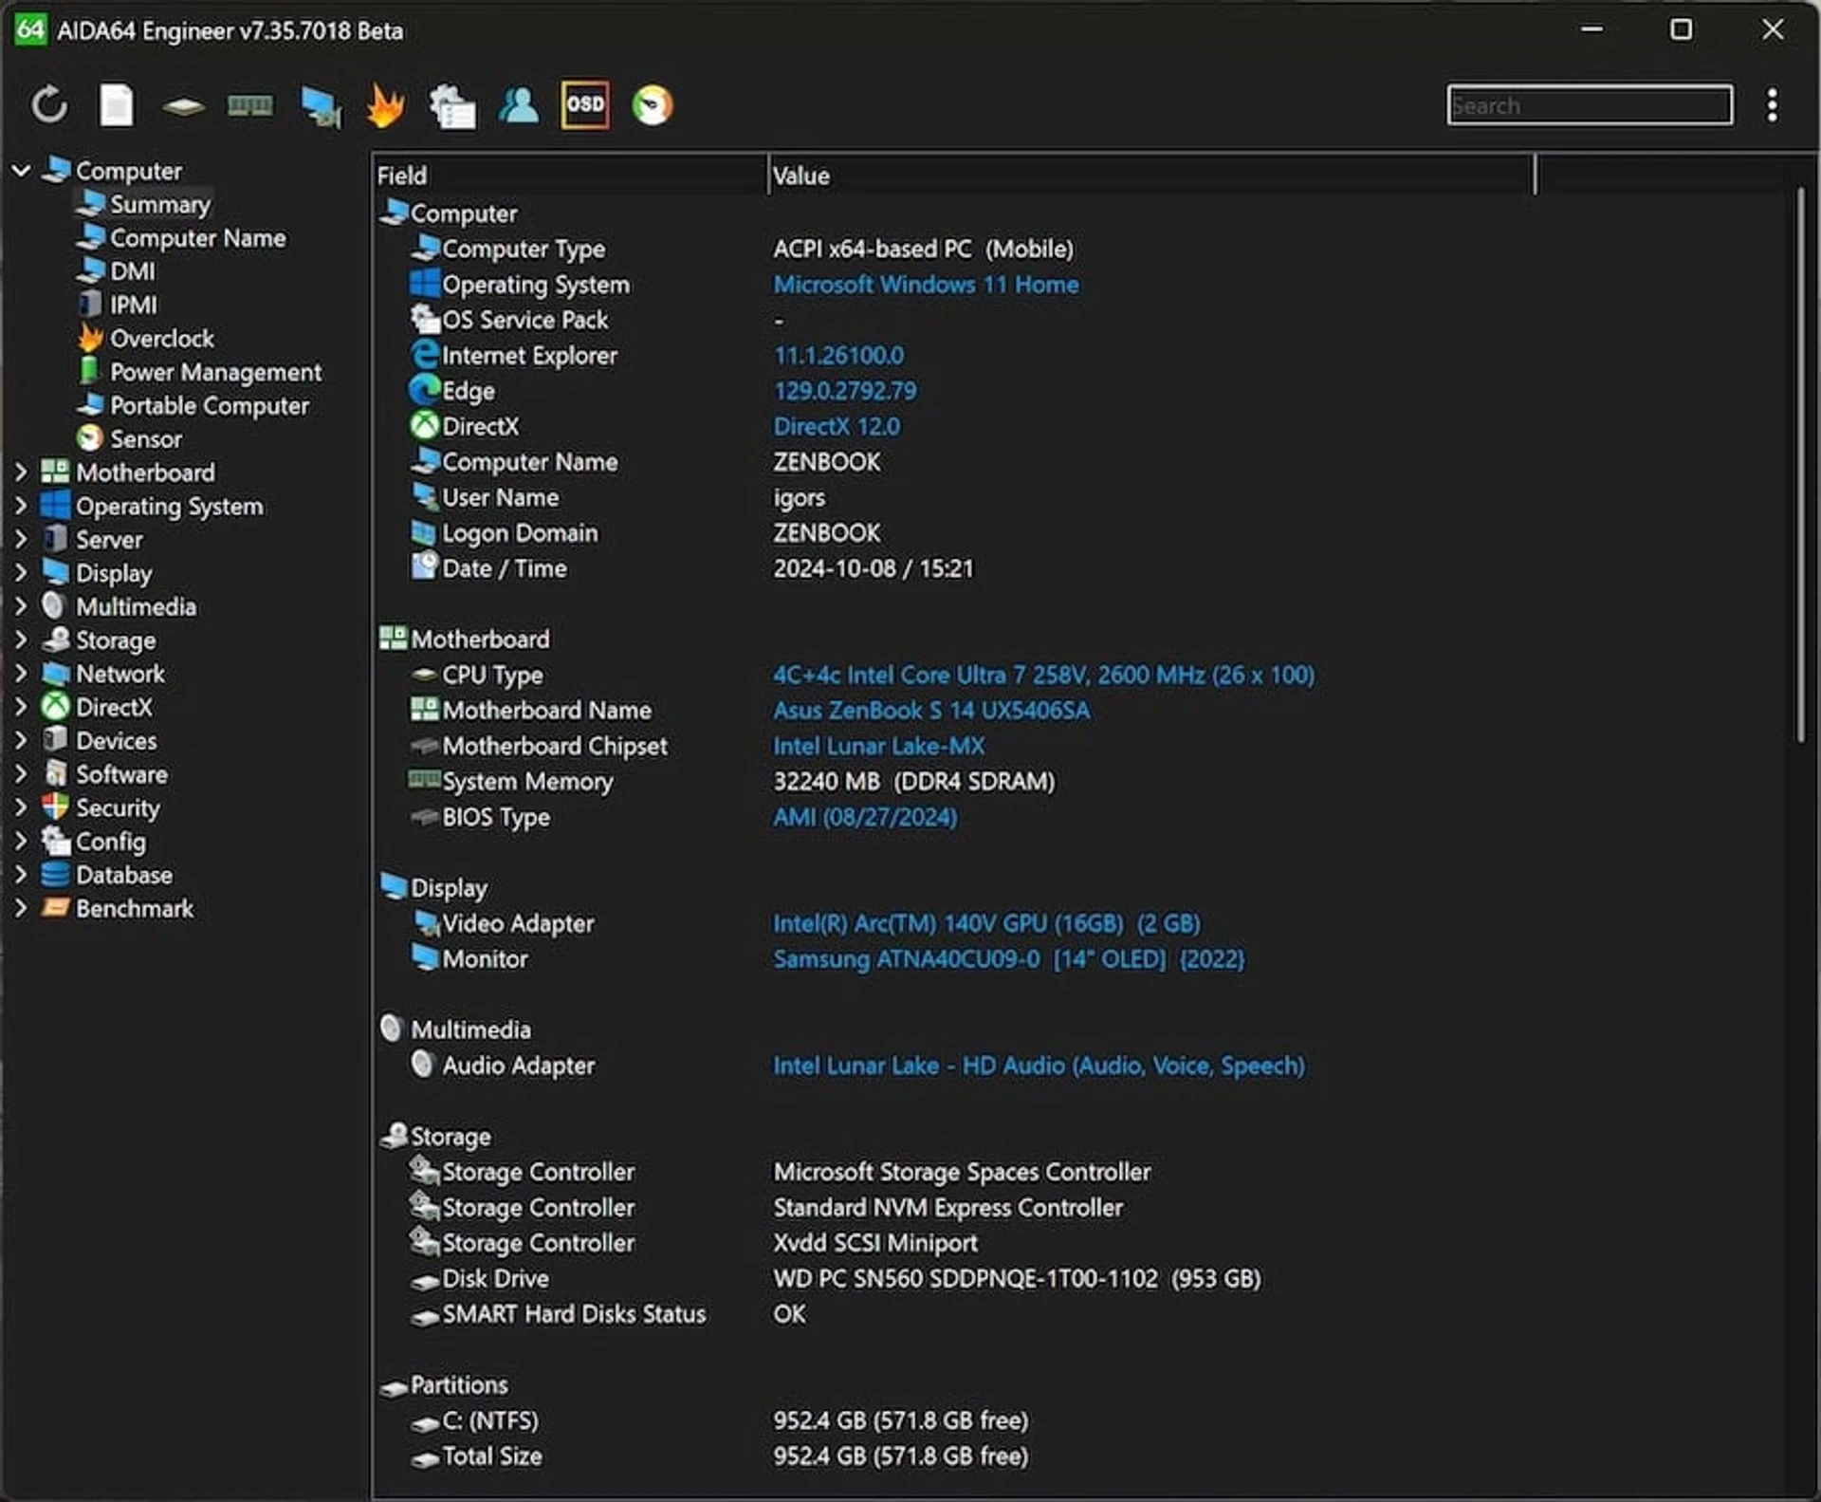Open the three-dot options menu
The height and width of the screenshot is (1502, 1821).
tap(1772, 105)
